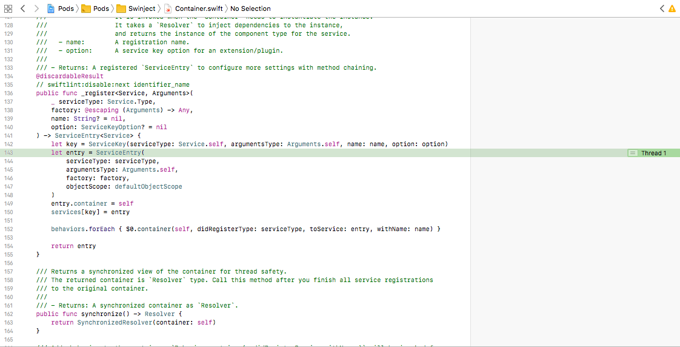The width and height of the screenshot is (680, 347).
Task: Click the Swinject folder icon
Action: (x=121, y=8)
